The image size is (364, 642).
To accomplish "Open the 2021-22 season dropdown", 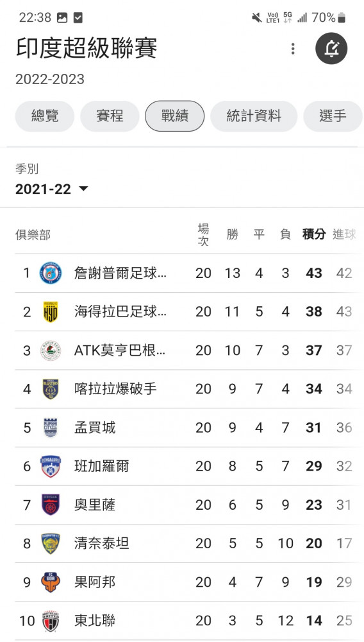I will (52, 189).
